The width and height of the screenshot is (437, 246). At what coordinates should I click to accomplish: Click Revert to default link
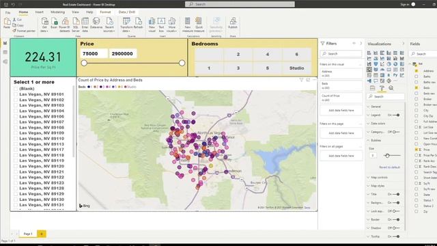click(389, 167)
